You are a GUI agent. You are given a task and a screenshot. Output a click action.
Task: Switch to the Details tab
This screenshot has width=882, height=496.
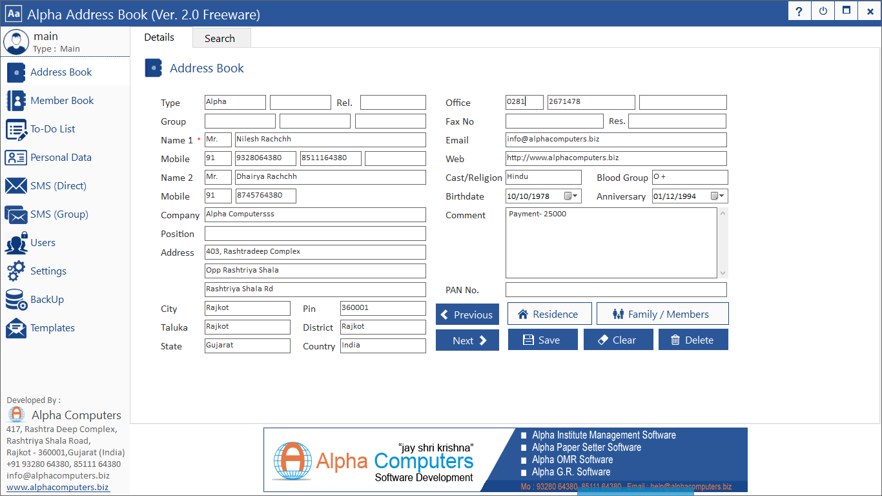point(159,37)
